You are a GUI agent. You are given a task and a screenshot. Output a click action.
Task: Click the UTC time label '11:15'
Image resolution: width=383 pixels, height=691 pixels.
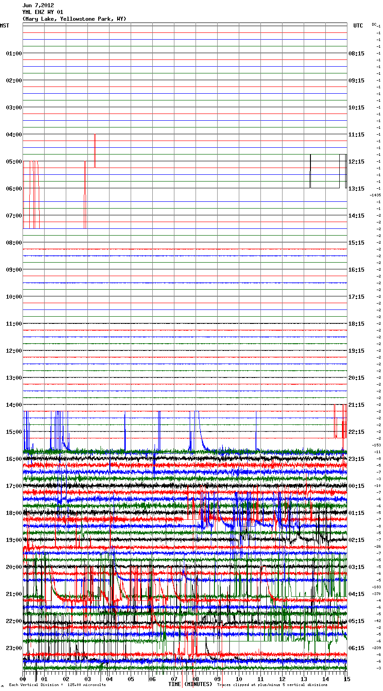(356, 135)
